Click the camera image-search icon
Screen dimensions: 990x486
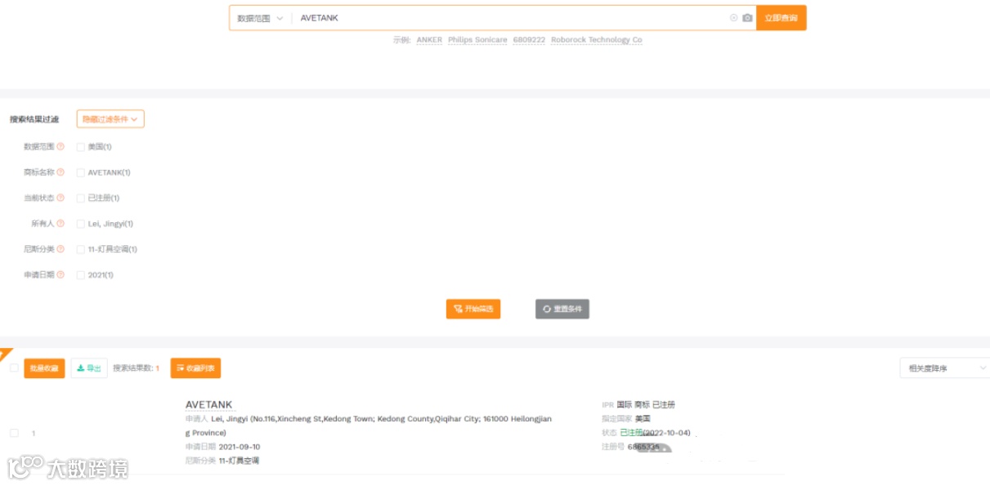[747, 18]
